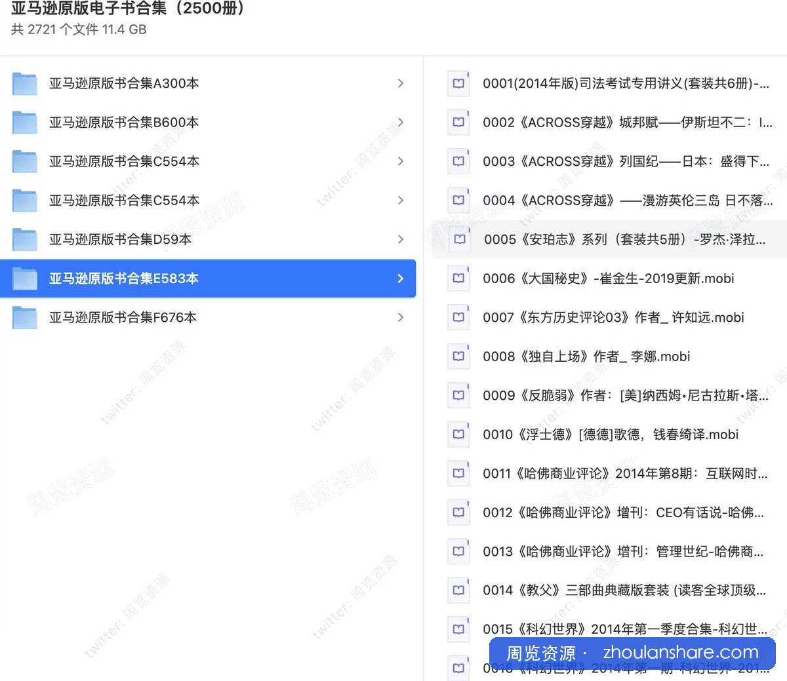The width and height of the screenshot is (787, 681).
Task: Click the ebook icon next to 0003 列国纪
Action: tap(458, 161)
